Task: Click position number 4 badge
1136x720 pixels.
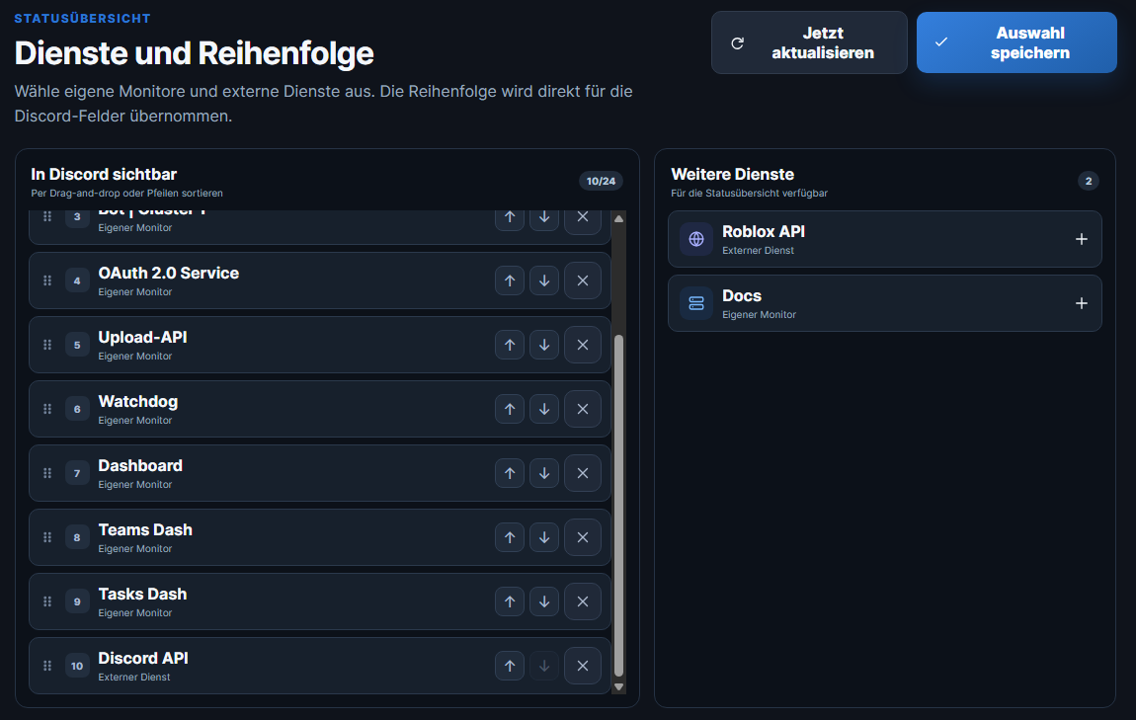Action: (x=77, y=281)
